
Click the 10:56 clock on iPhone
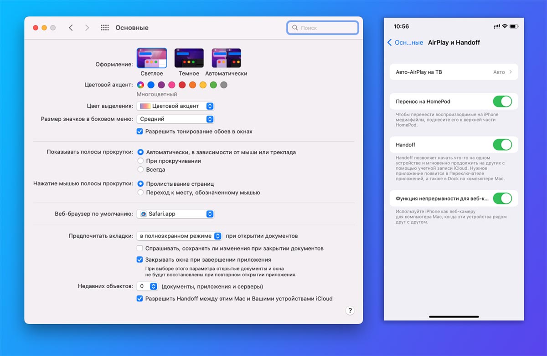pos(401,26)
